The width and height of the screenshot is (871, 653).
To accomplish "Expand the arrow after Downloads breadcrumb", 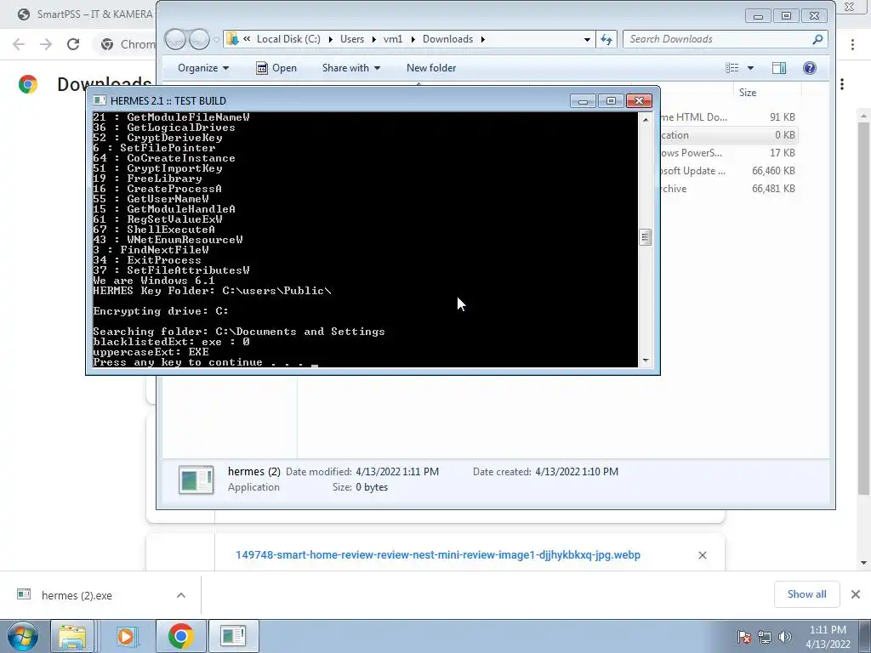I will (483, 39).
